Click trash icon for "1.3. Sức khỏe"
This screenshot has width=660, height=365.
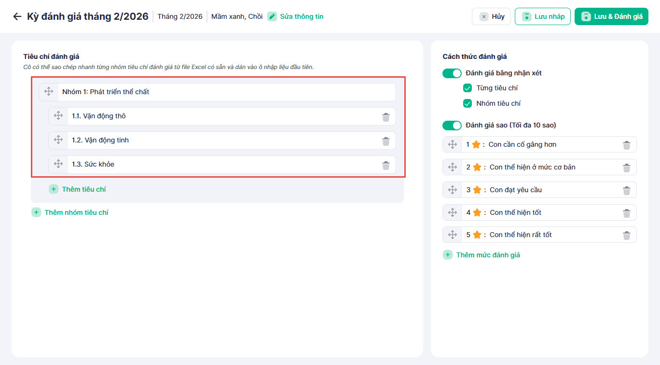coord(386,165)
